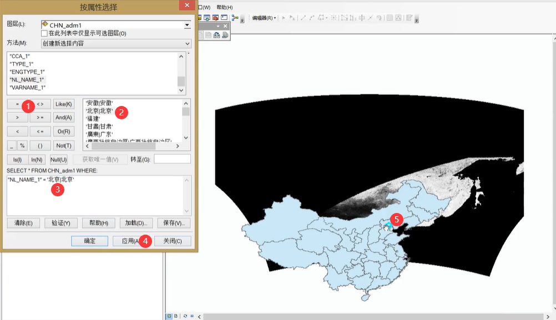
Task: Click the 清除(E) clear button
Action: [x=23, y=223]
